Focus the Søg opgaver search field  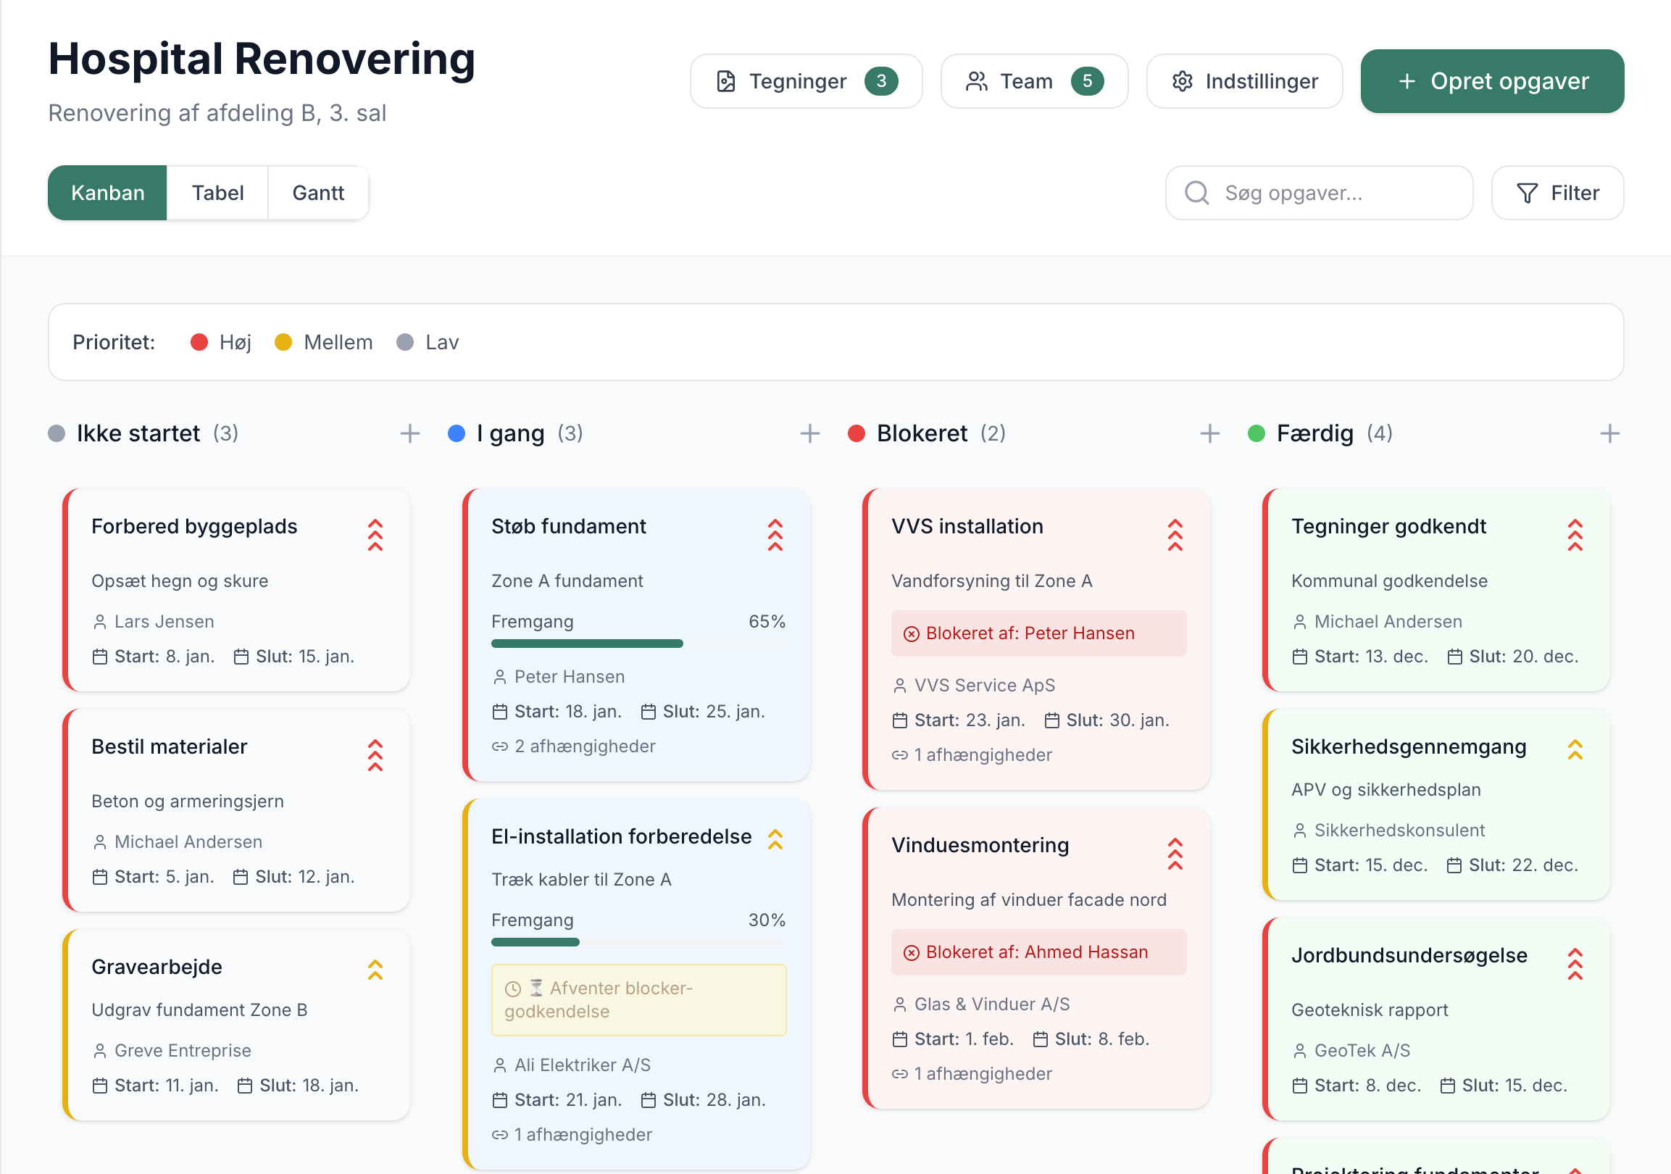click(x=1319, y=193)
